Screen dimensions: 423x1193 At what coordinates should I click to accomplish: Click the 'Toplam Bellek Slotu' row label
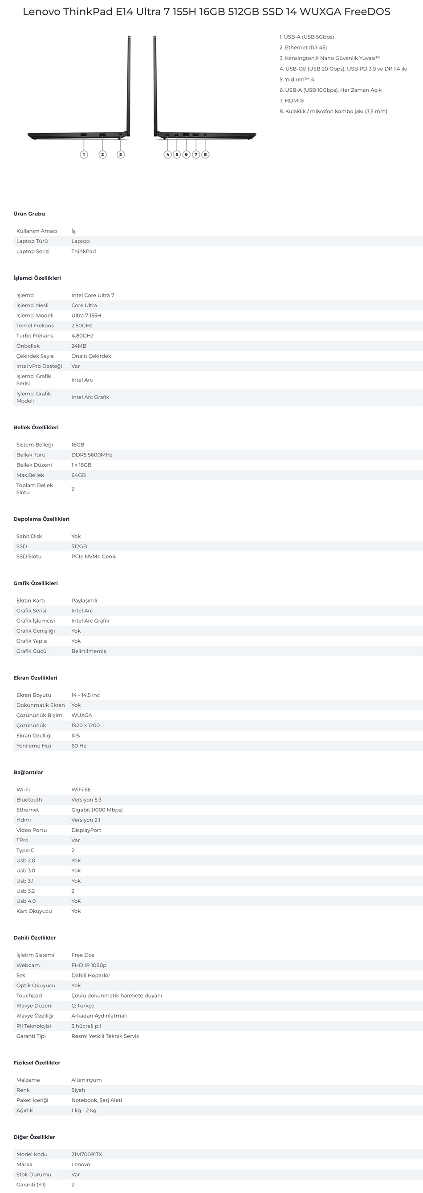pos(35,489)
